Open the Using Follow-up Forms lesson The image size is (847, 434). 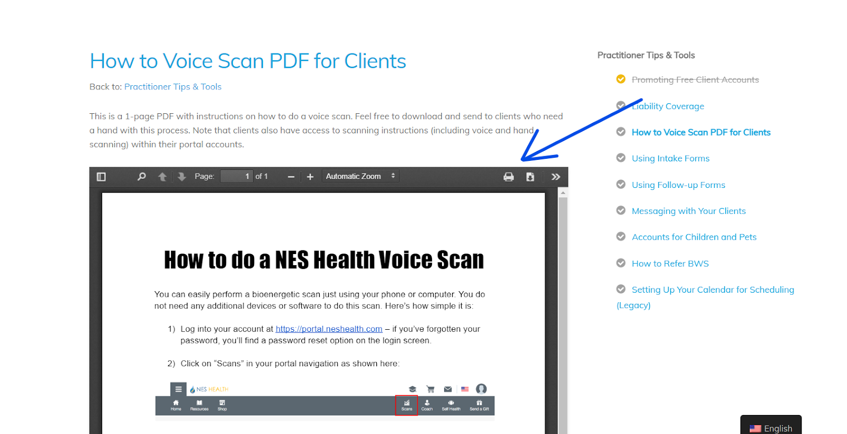(678, 185)
